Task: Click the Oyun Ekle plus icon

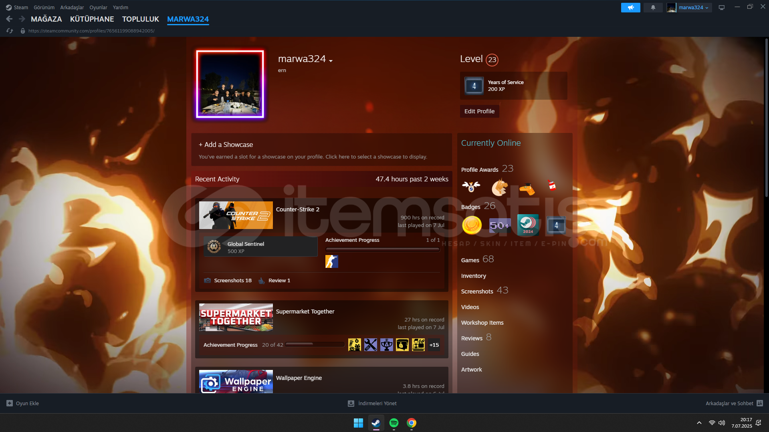Action: 10,403
